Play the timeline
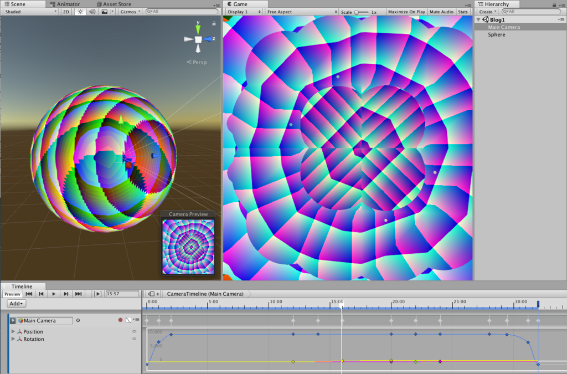 (x=54, y=294)
